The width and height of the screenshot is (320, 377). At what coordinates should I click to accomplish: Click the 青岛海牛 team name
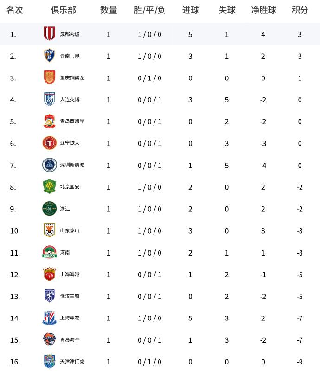70,339
